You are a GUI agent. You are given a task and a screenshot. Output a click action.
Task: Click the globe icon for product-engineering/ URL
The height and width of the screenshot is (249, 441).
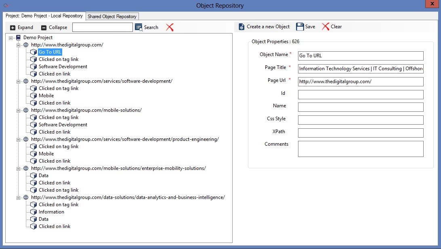coord(26,139)
